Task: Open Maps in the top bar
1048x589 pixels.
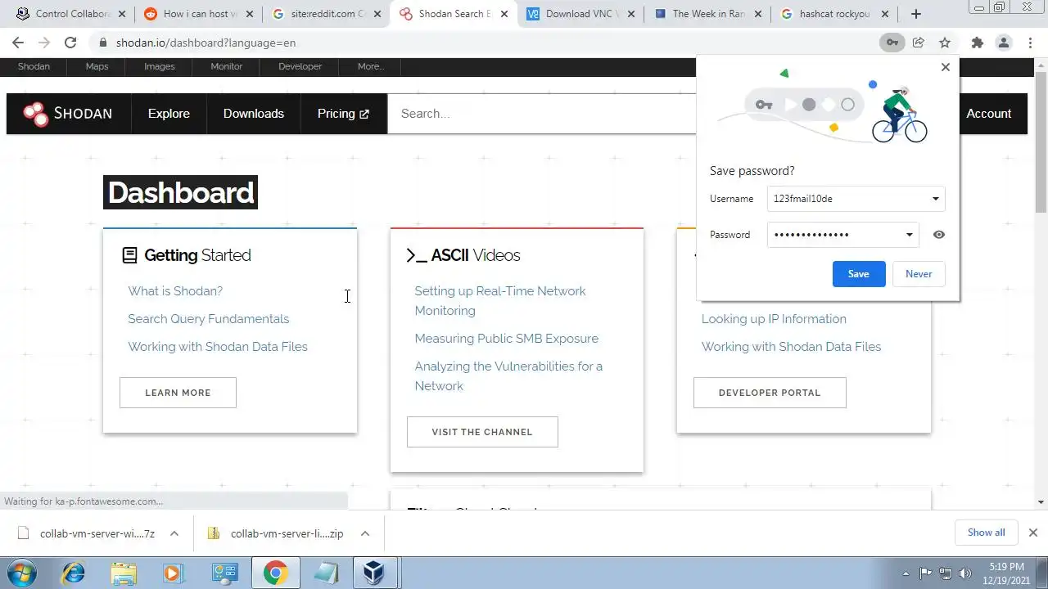Action: pos(97,66)
